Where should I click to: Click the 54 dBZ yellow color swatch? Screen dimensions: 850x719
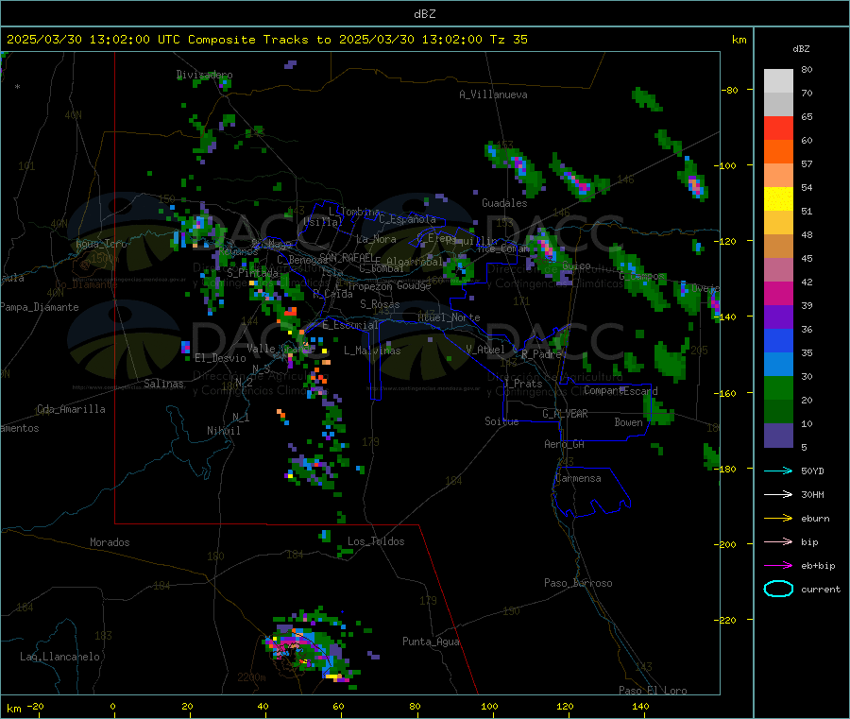tap(778, 199)
